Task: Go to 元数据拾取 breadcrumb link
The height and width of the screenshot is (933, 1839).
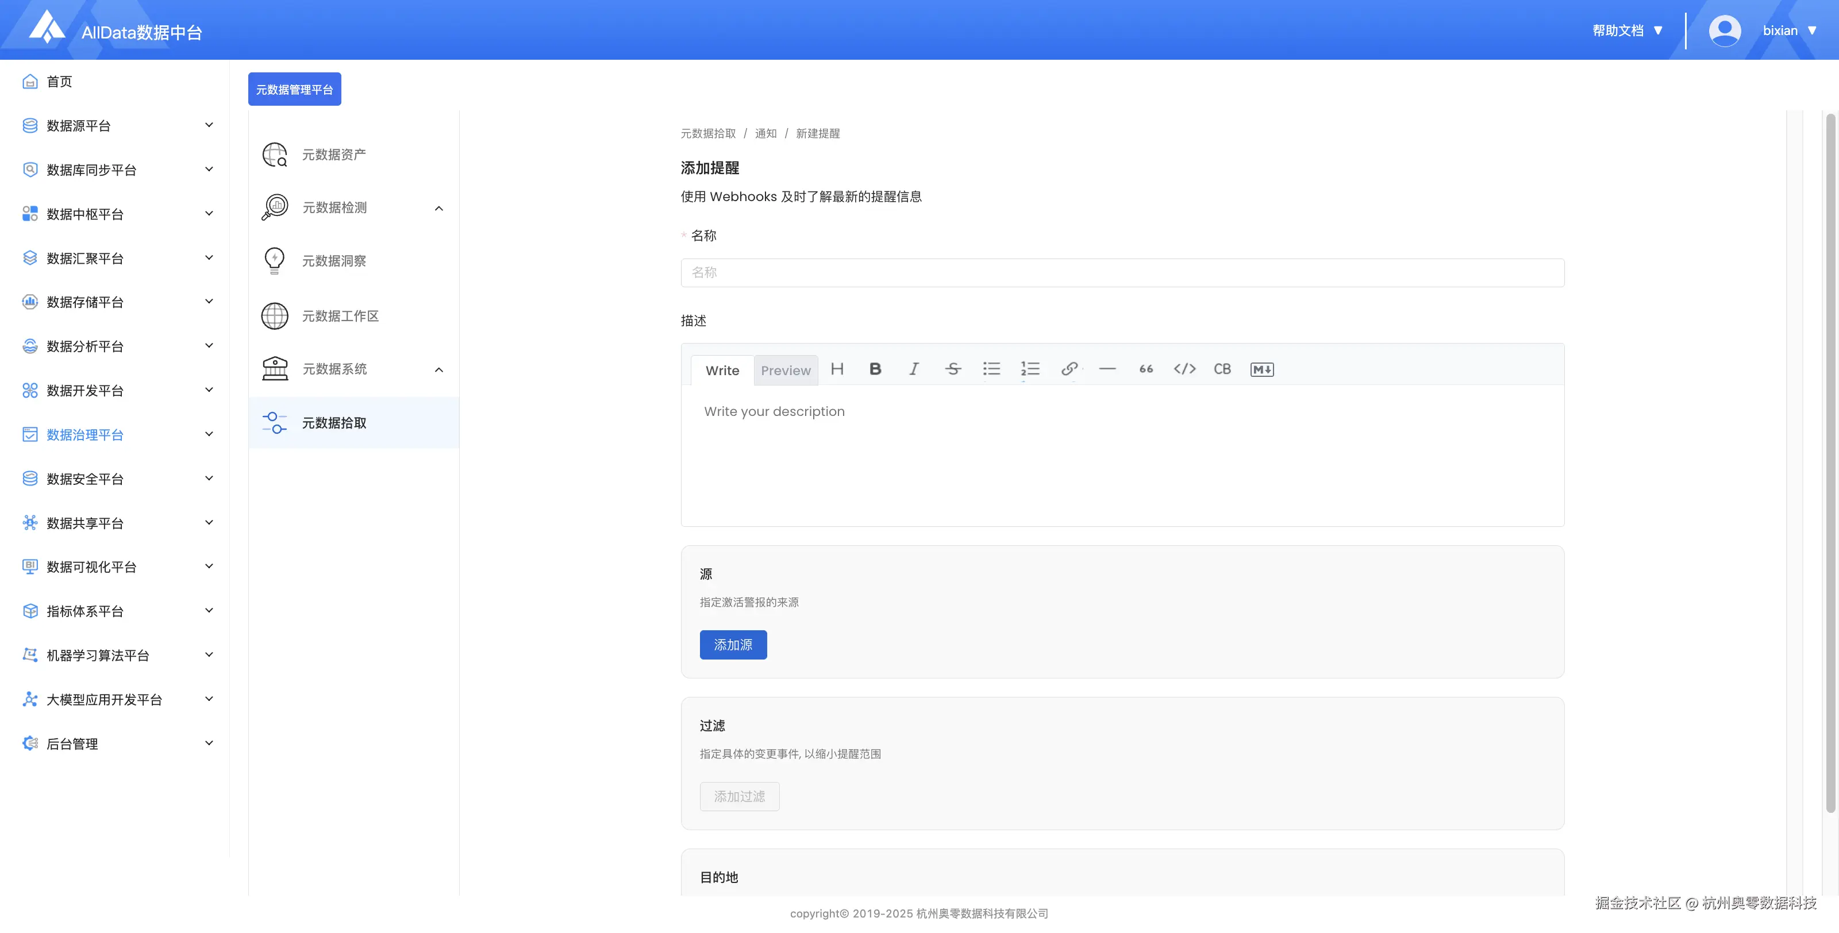Action: coord(707,133)
